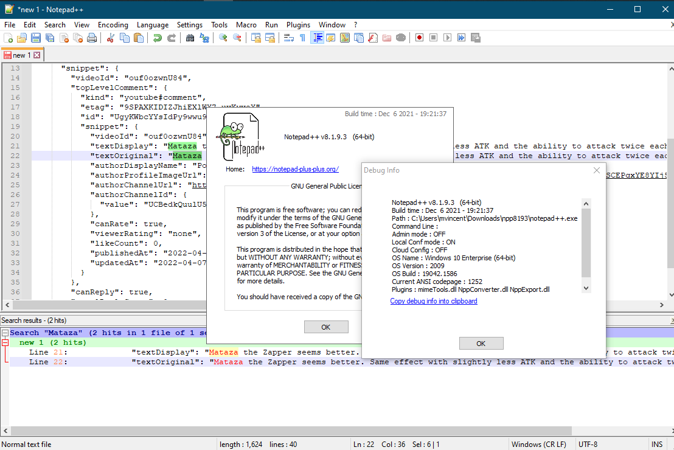The width and height of the screenshot is (674, 450).
Task: Open Find with the binoculars icon
Action: pyautogui.click(x=190, y=38)
